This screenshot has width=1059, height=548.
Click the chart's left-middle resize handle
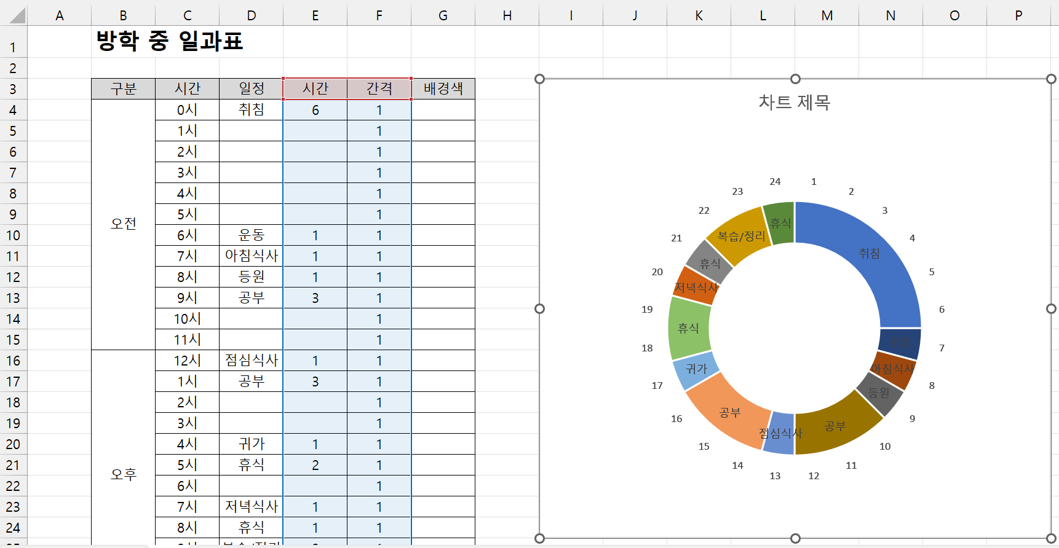539,308
